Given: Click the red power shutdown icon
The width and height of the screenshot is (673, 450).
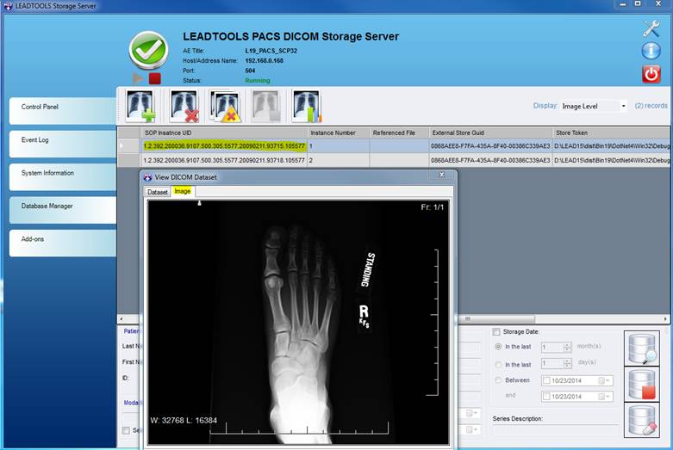Looking at the screenshot, I should pyautogui.click(x=651, y=74).
